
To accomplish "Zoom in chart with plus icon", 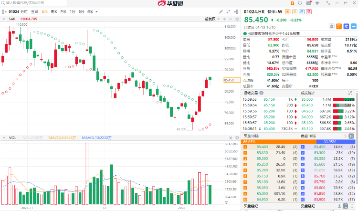I will (x=224, y=19).
